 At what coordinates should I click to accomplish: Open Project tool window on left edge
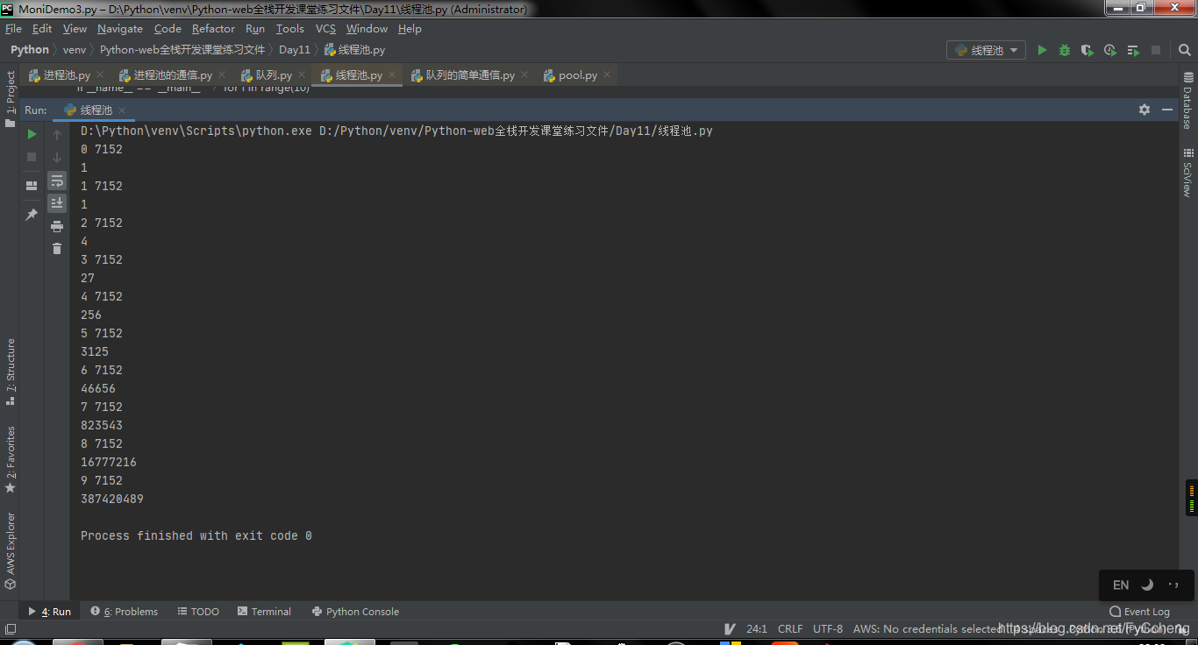(x=11, y=99)
